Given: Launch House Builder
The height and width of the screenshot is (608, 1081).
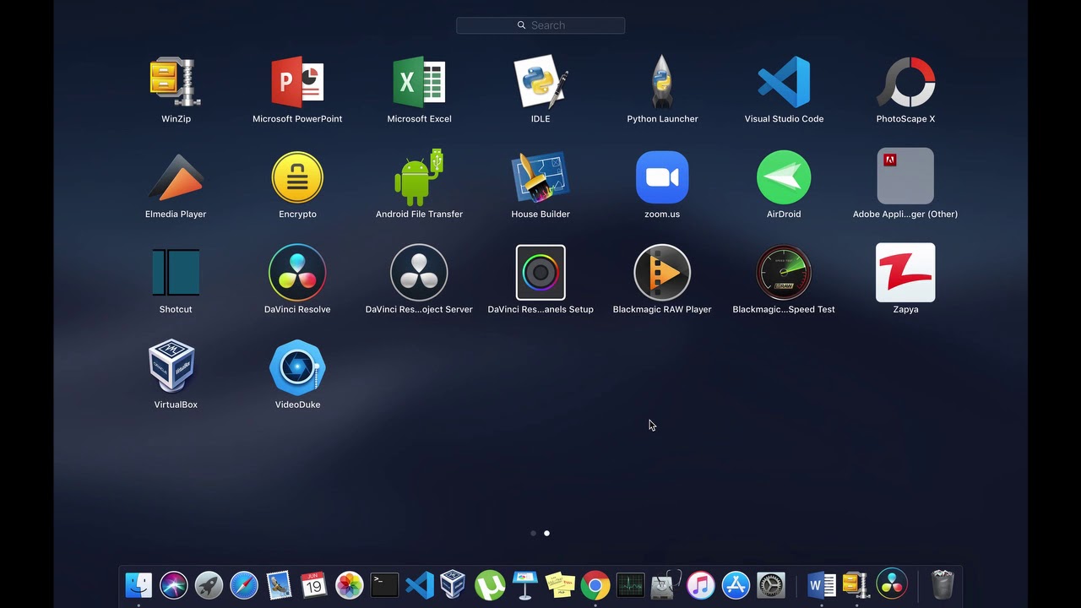Looking at the screenshot, I should (x=540, y=177).
